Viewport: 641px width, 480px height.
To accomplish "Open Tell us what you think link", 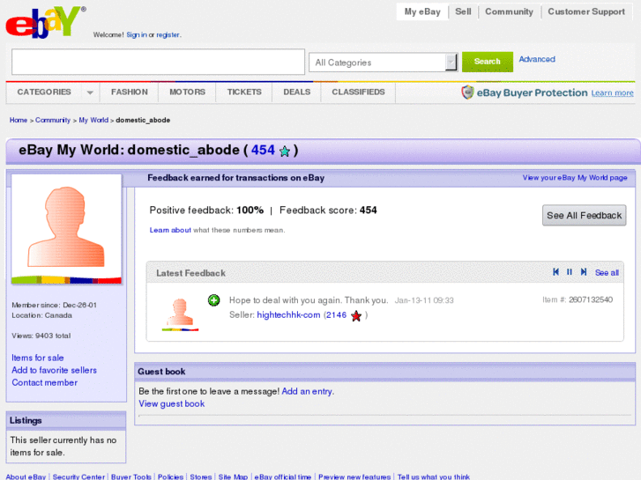I will click(x=433, y=476).
